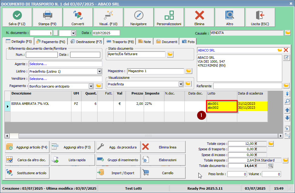This screenshot has height=193, width=295.
Task: Click Aggiungi altro (F3) button
Action: [73, 147]
